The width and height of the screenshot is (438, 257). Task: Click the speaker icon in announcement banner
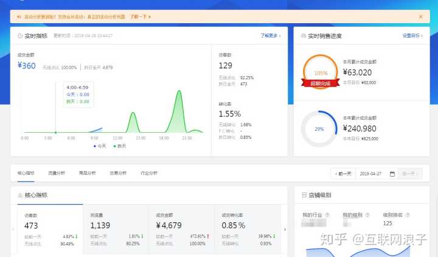(19, 16)
